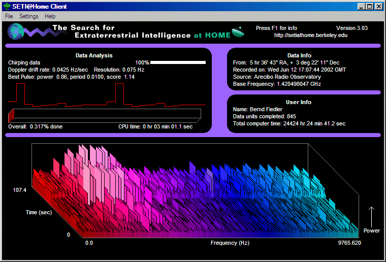386x262 pixels.
Task: Click the 100% chirping progress bar
Action: click(x=178, y=62)
